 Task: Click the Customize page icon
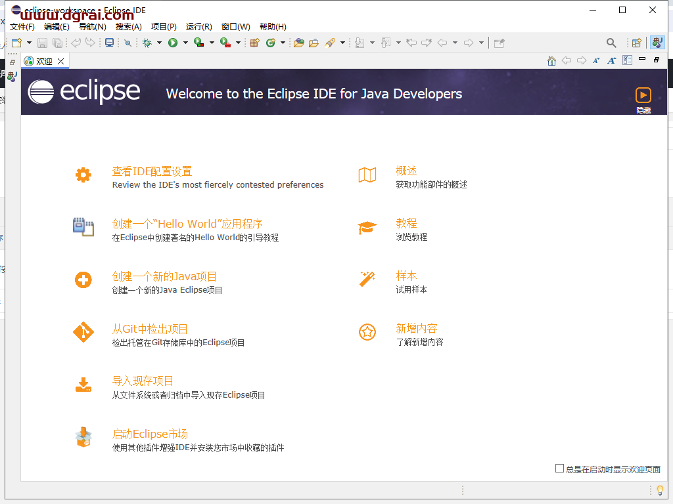click(x=627, y=60)
